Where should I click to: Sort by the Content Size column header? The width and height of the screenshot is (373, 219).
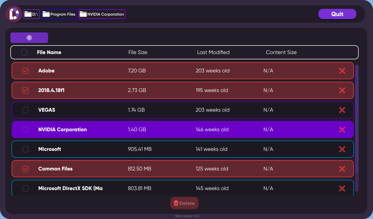pyautogui.click(x=281, y=52)
